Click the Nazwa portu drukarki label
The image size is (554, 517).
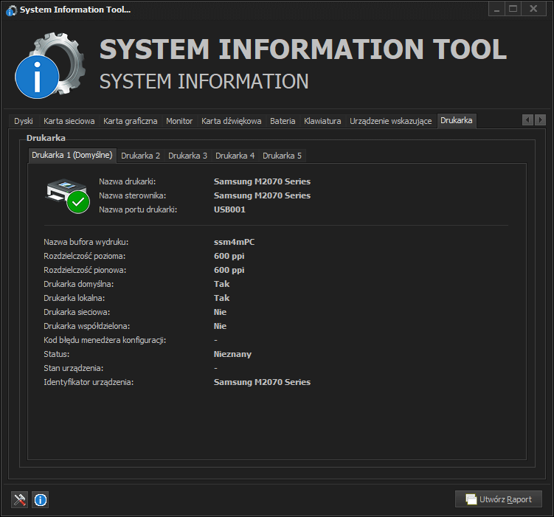[x=138, y=209]
